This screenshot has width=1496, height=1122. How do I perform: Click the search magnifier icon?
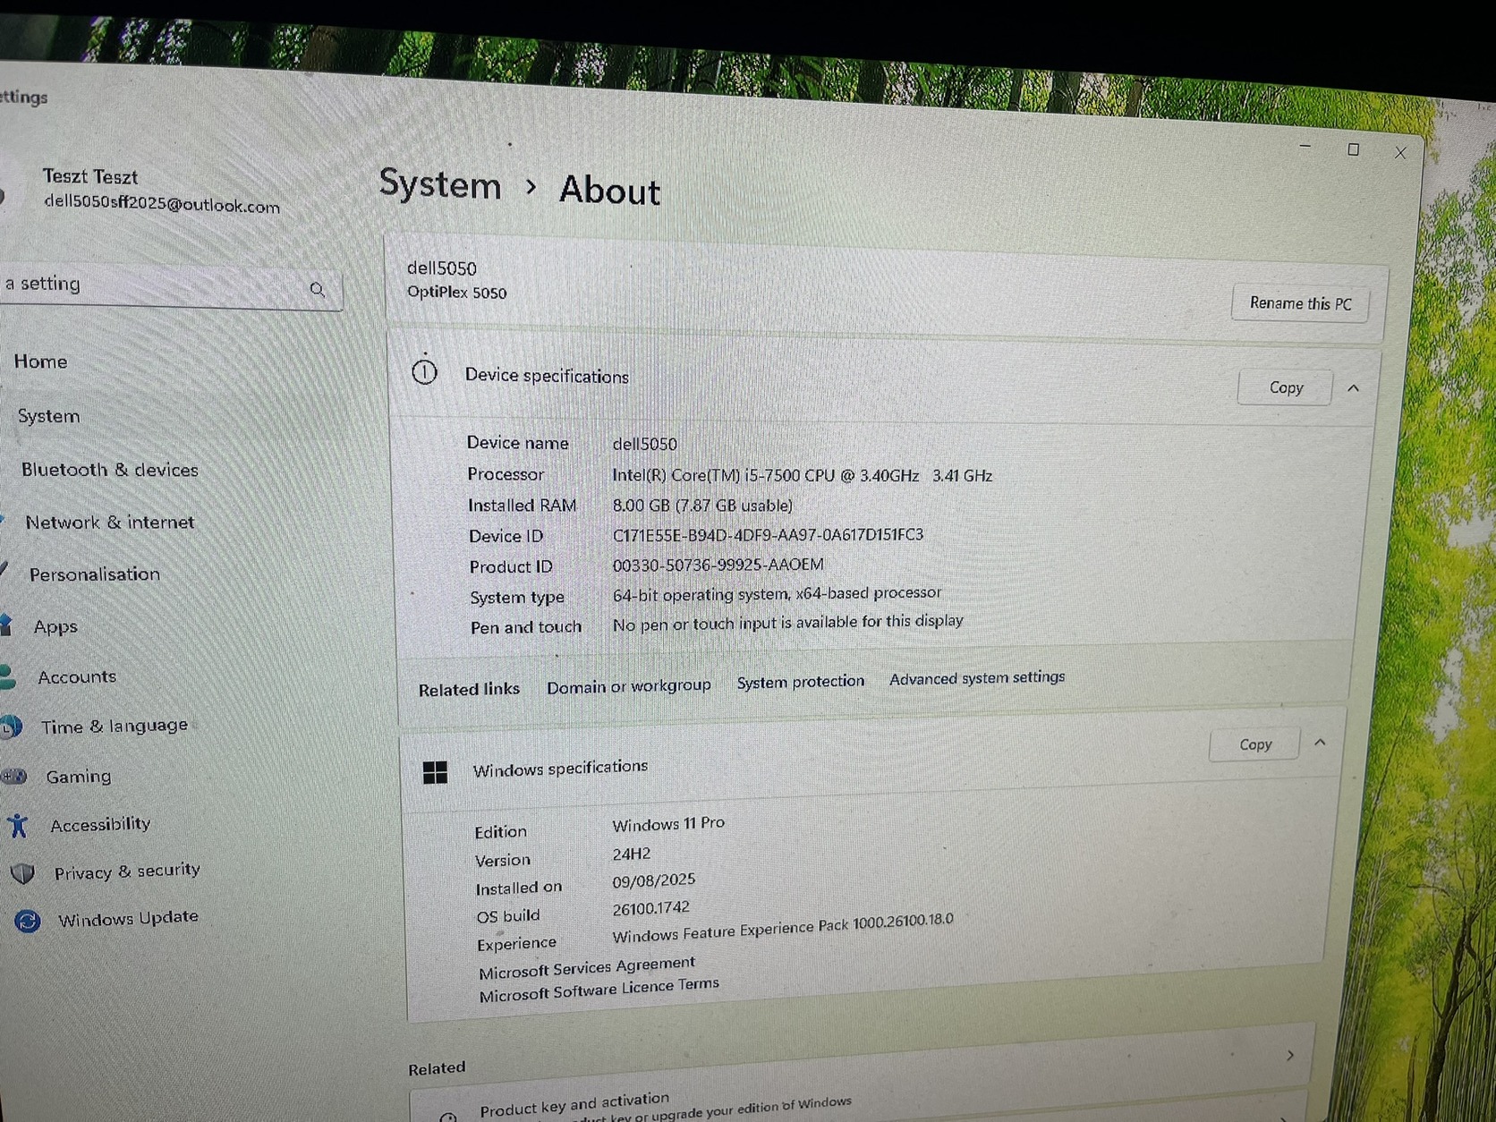click(x=318, y=289)
